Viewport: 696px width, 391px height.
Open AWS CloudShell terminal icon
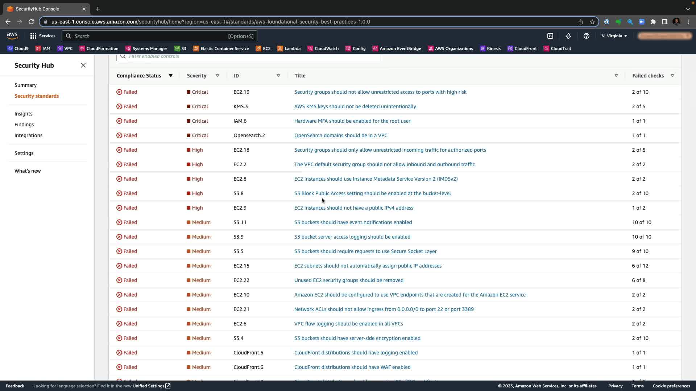click(x=550, y=36)
